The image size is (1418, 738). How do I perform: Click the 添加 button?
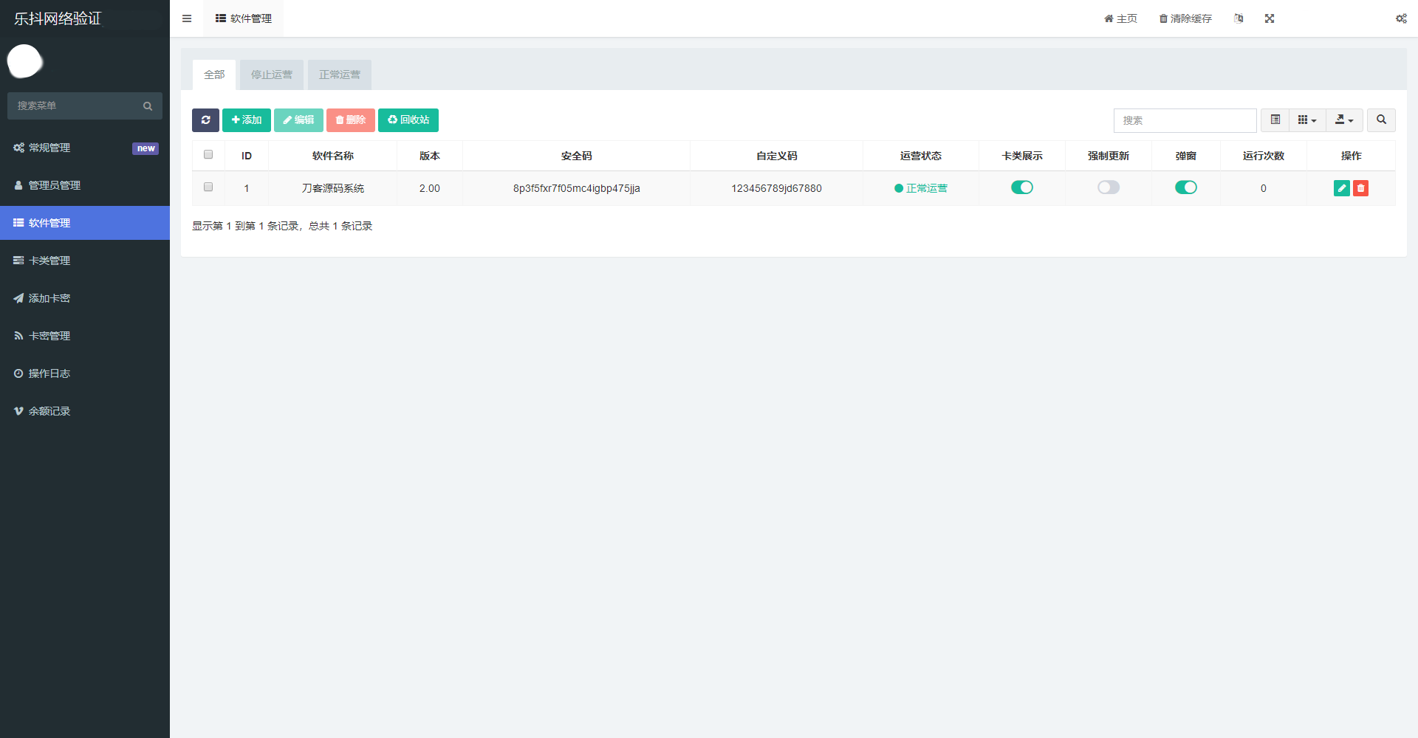click(246, 120)
